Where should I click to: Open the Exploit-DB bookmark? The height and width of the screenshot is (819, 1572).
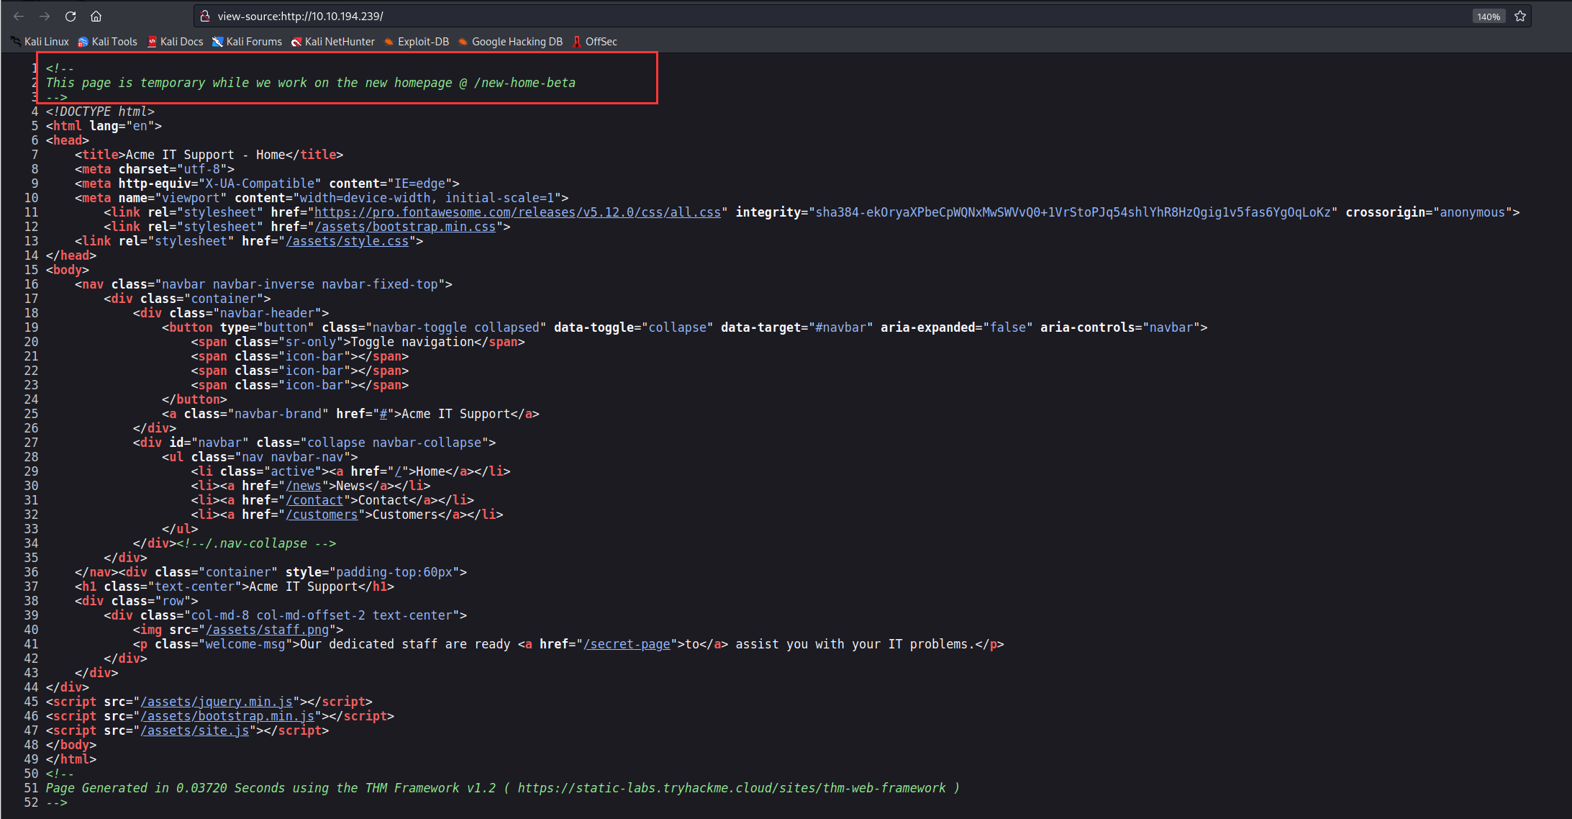tap(417, 42)
